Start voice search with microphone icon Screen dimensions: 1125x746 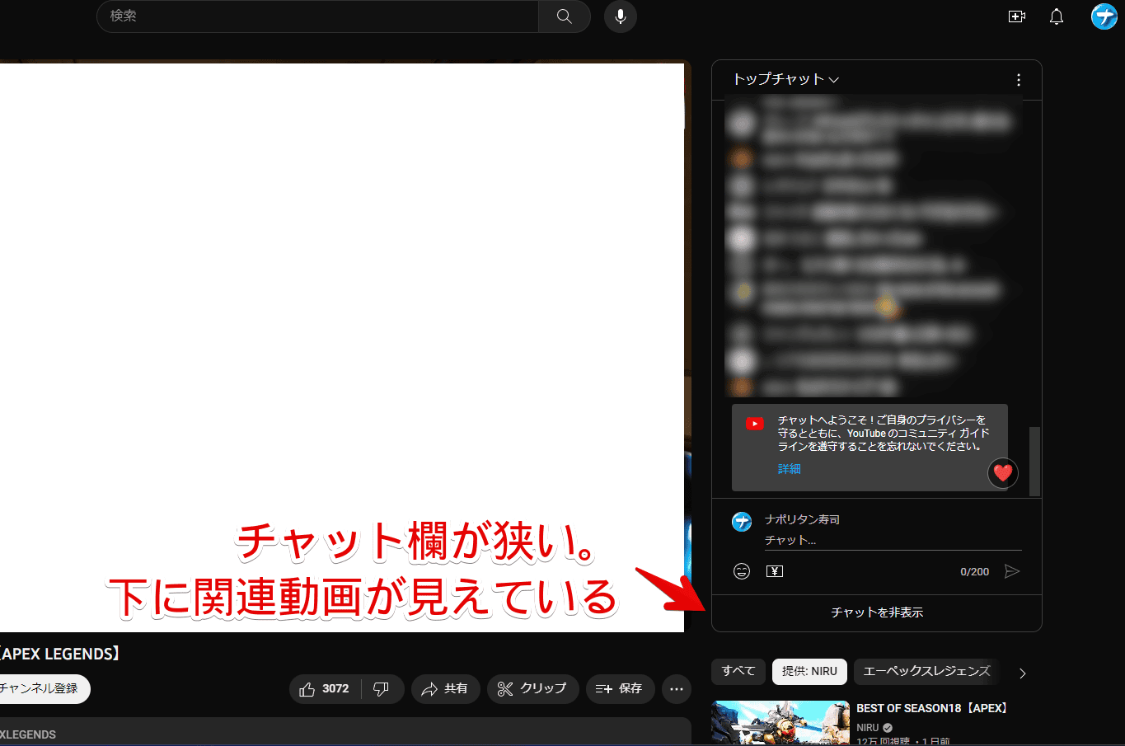621,16
